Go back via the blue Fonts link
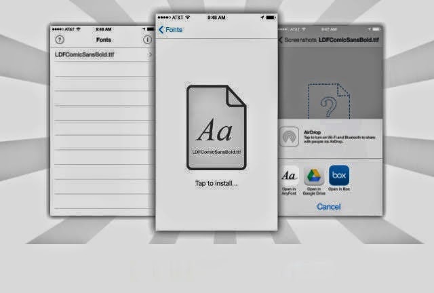The image size is (434, 293). click(x=170, y=30)
